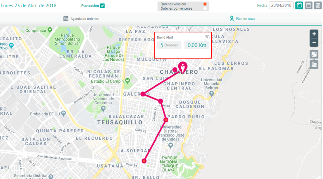
Task: Click the Órdenes vencidas orange dot
Action: click(x=205, y=4)
